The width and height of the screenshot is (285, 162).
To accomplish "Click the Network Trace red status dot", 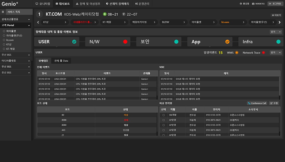I will (x=263, y=53).
